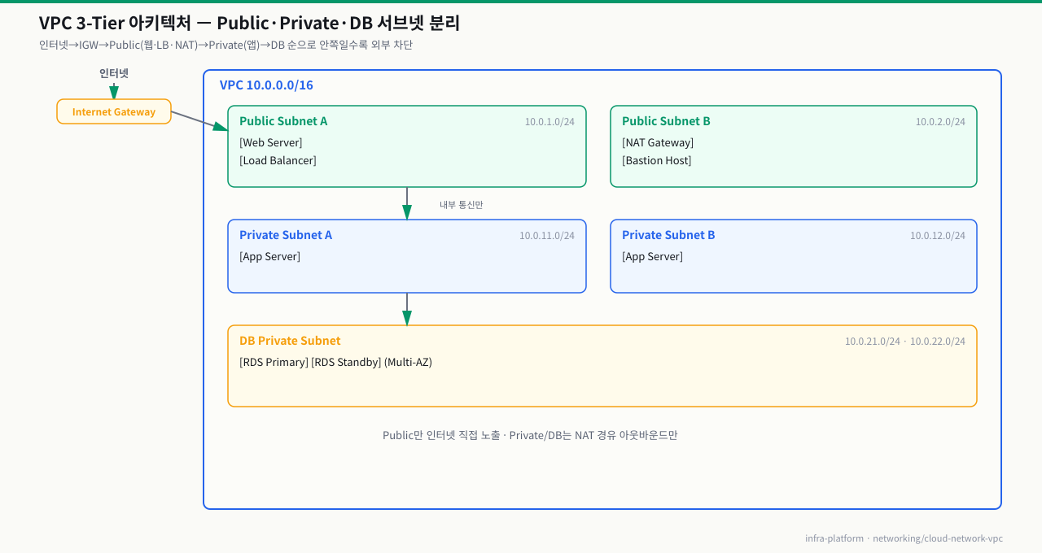The width and height of the screenshot is (1042, 553).
Task: Select the 인터넷 label above the gateway
Action: [114, 73]
